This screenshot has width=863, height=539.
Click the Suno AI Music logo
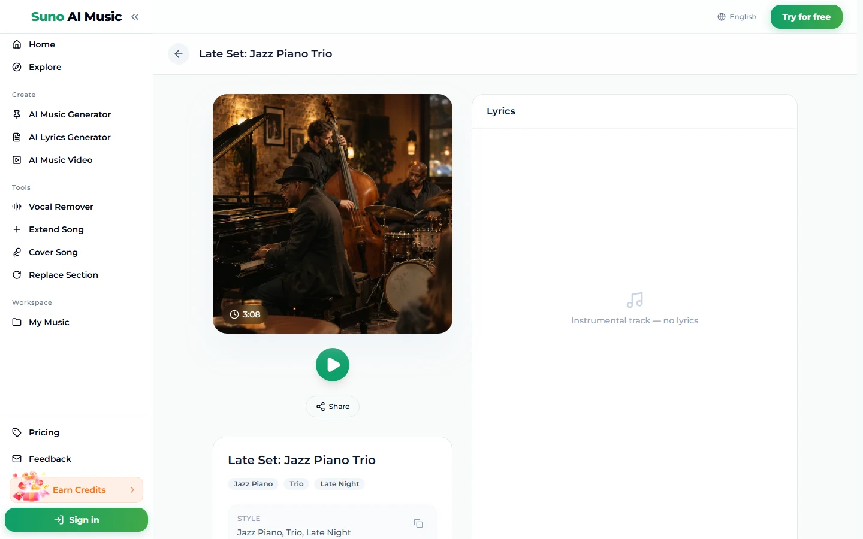coord(77,17)
